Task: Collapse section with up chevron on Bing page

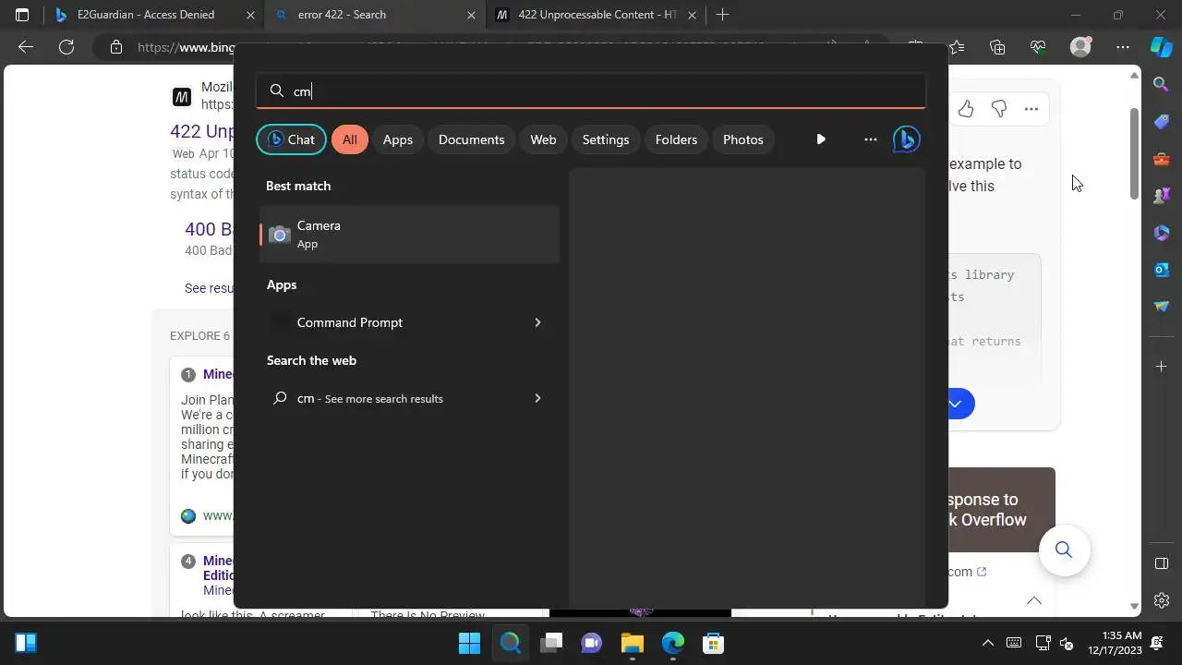Action: 1034,600
